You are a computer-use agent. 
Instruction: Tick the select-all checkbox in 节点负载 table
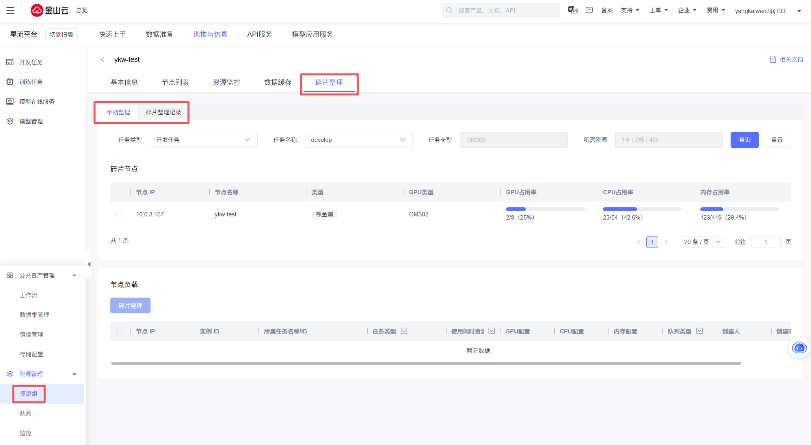(120, 331)
